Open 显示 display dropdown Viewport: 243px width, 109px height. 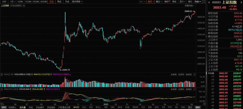tap(182, 2)
